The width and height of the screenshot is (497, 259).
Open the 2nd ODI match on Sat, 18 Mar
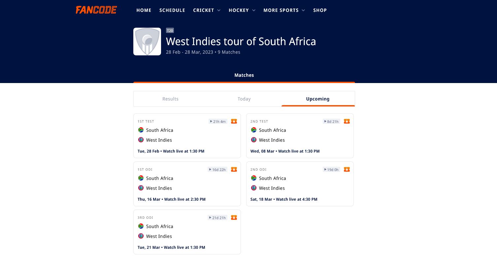point(300,184)
